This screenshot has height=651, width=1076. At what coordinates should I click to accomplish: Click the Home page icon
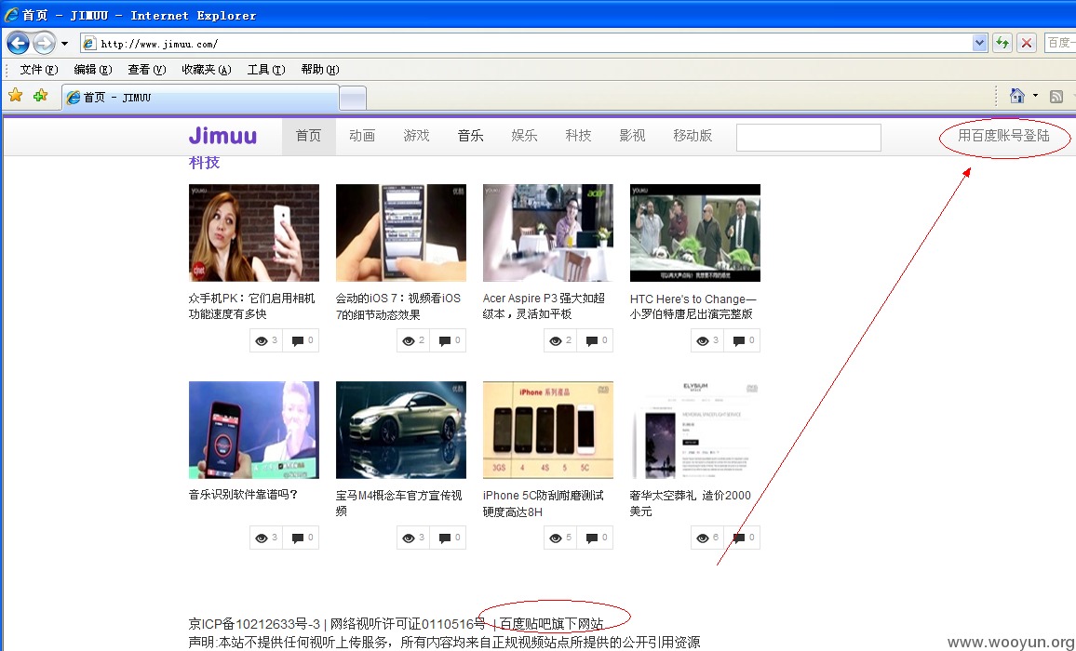1017,96
